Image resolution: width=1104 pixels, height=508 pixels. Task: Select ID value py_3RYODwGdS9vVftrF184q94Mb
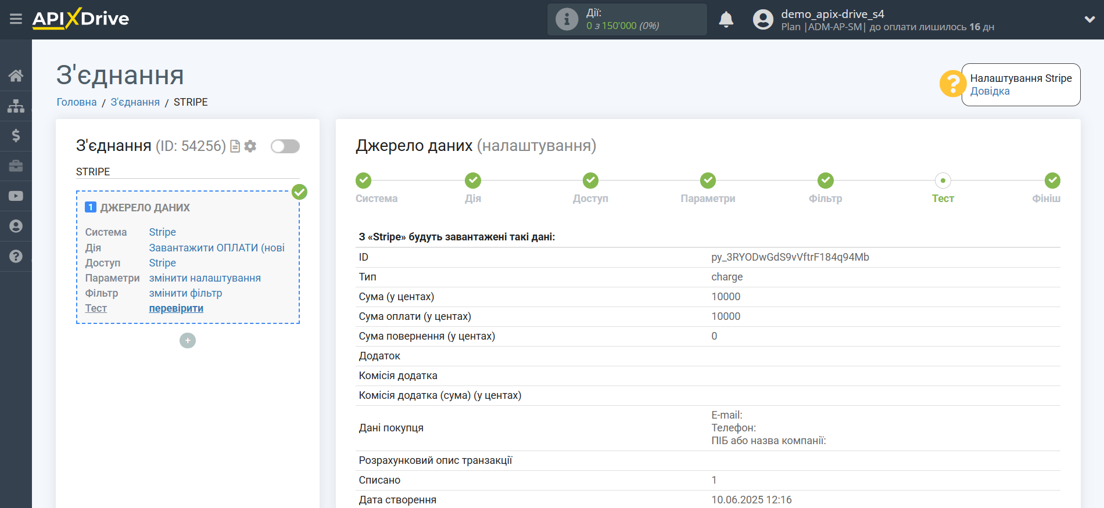(790, 257)
